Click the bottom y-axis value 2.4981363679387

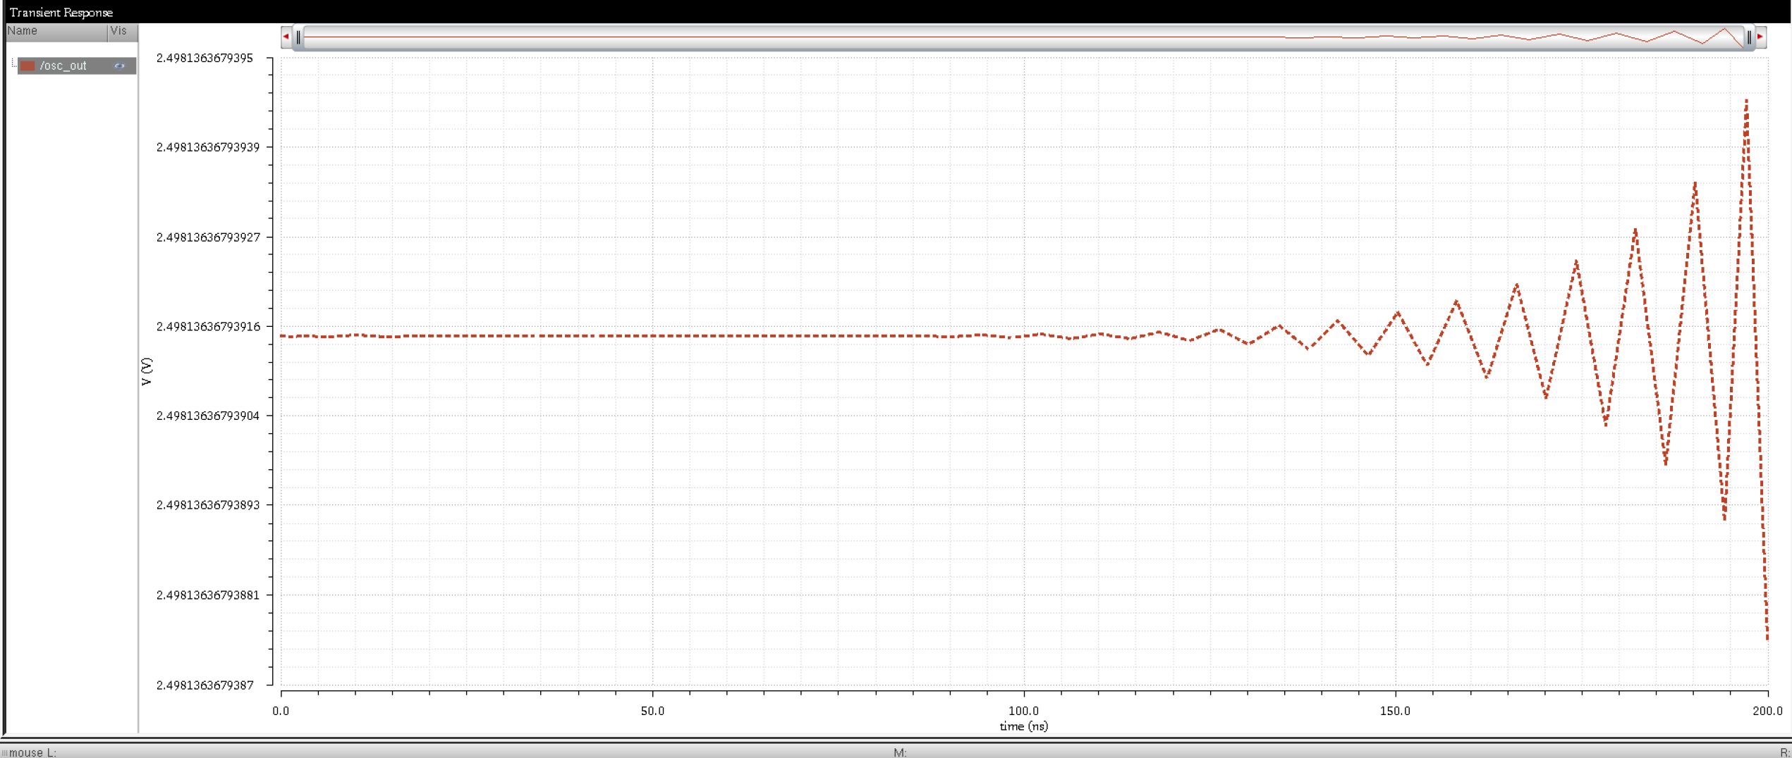pos(205,685)
